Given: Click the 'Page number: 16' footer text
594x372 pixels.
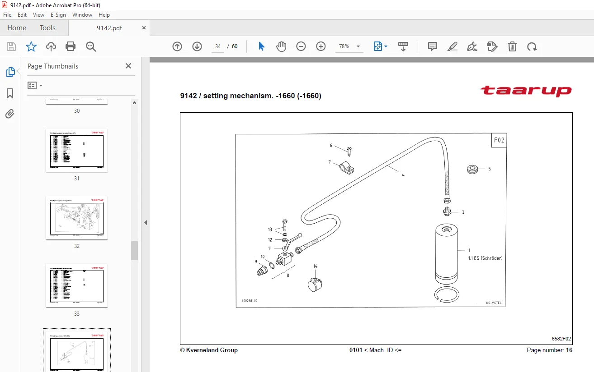Looking at the screenshot, I should [550, 350].
